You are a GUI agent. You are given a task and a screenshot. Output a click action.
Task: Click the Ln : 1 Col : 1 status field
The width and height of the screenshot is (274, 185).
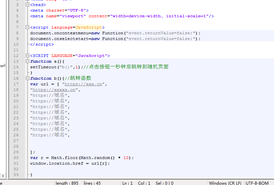pyautogui.click(x=136, y=183)
